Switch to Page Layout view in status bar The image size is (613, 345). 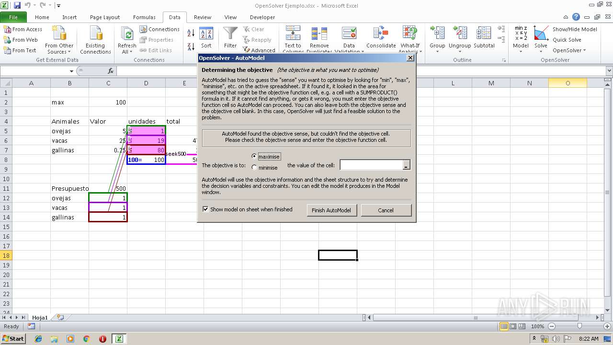click(513, 326)
